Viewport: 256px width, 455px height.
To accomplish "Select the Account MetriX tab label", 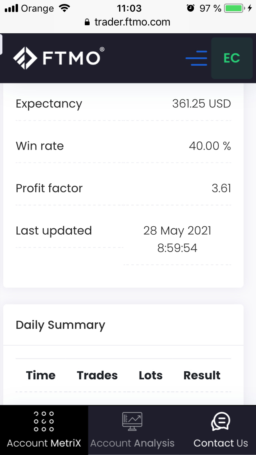I will [x=44, y=443].
